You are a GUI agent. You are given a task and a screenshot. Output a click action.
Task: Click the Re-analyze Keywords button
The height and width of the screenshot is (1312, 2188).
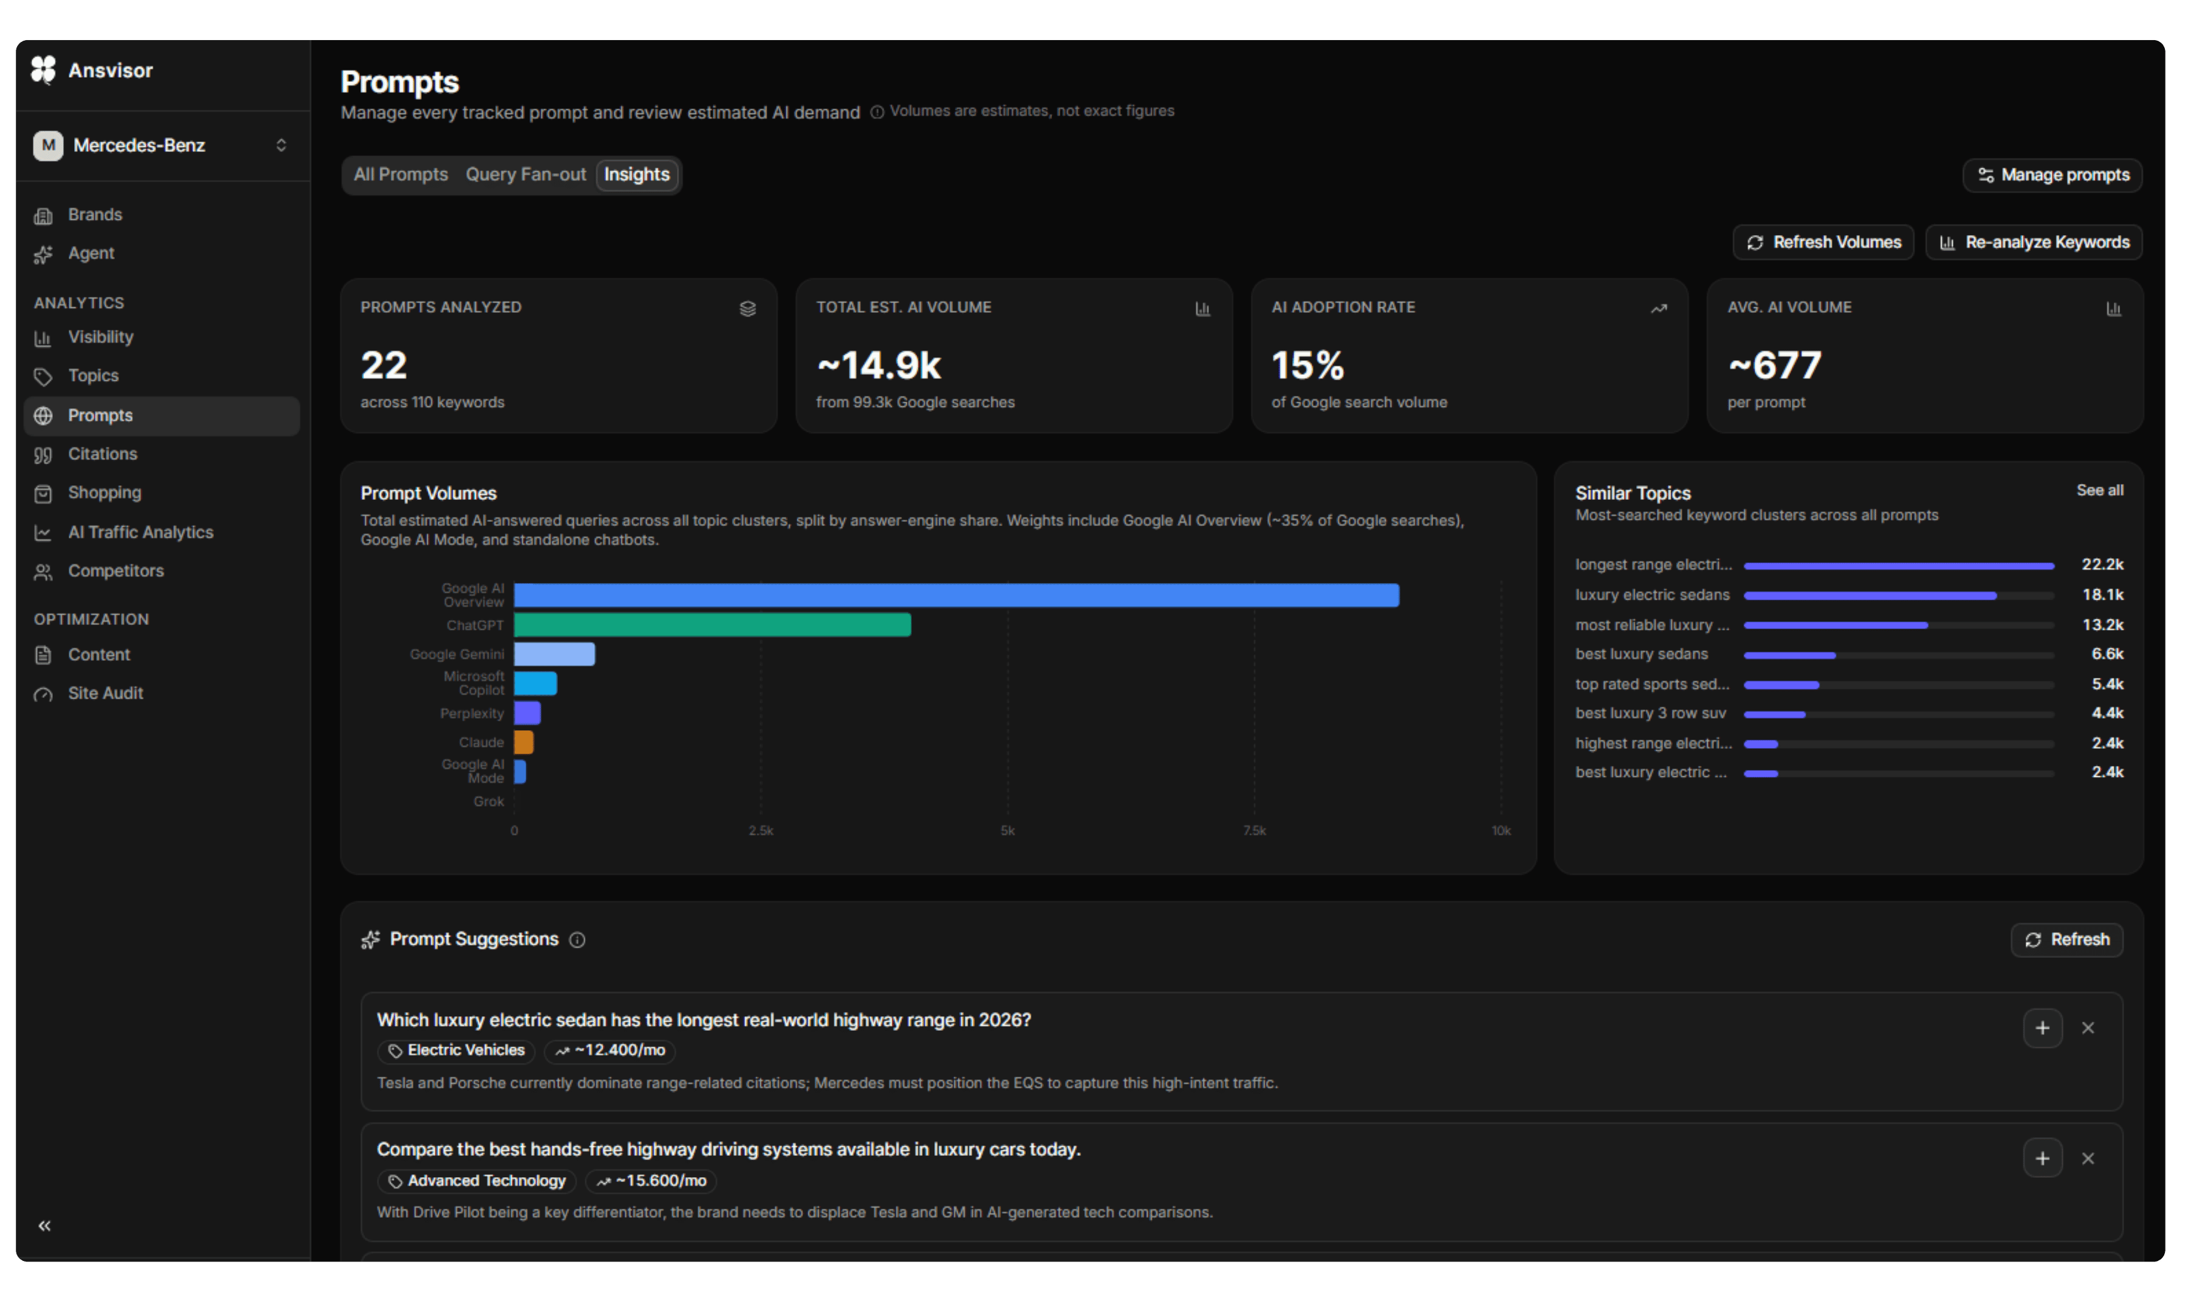click(2033, 242)
